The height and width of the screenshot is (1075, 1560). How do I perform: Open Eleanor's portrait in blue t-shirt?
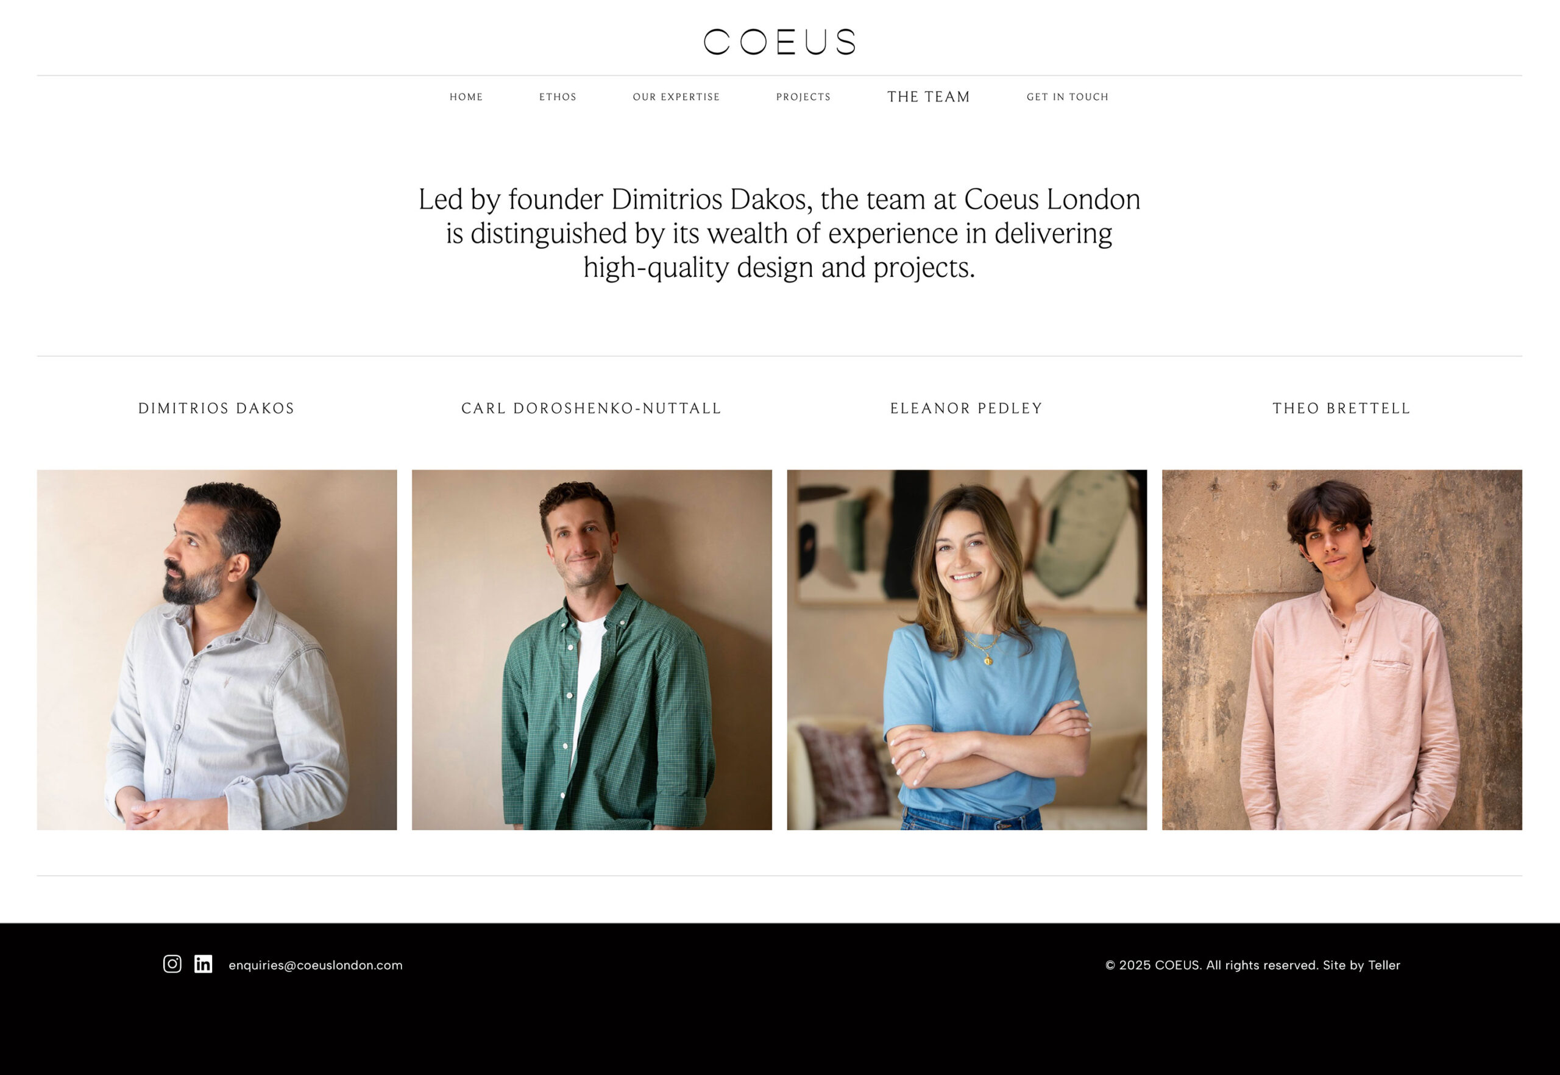point(967,650)
